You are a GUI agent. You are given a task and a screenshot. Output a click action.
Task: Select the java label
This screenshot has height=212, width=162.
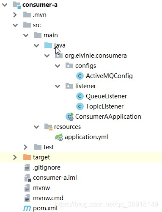click(x=60, y=45)
